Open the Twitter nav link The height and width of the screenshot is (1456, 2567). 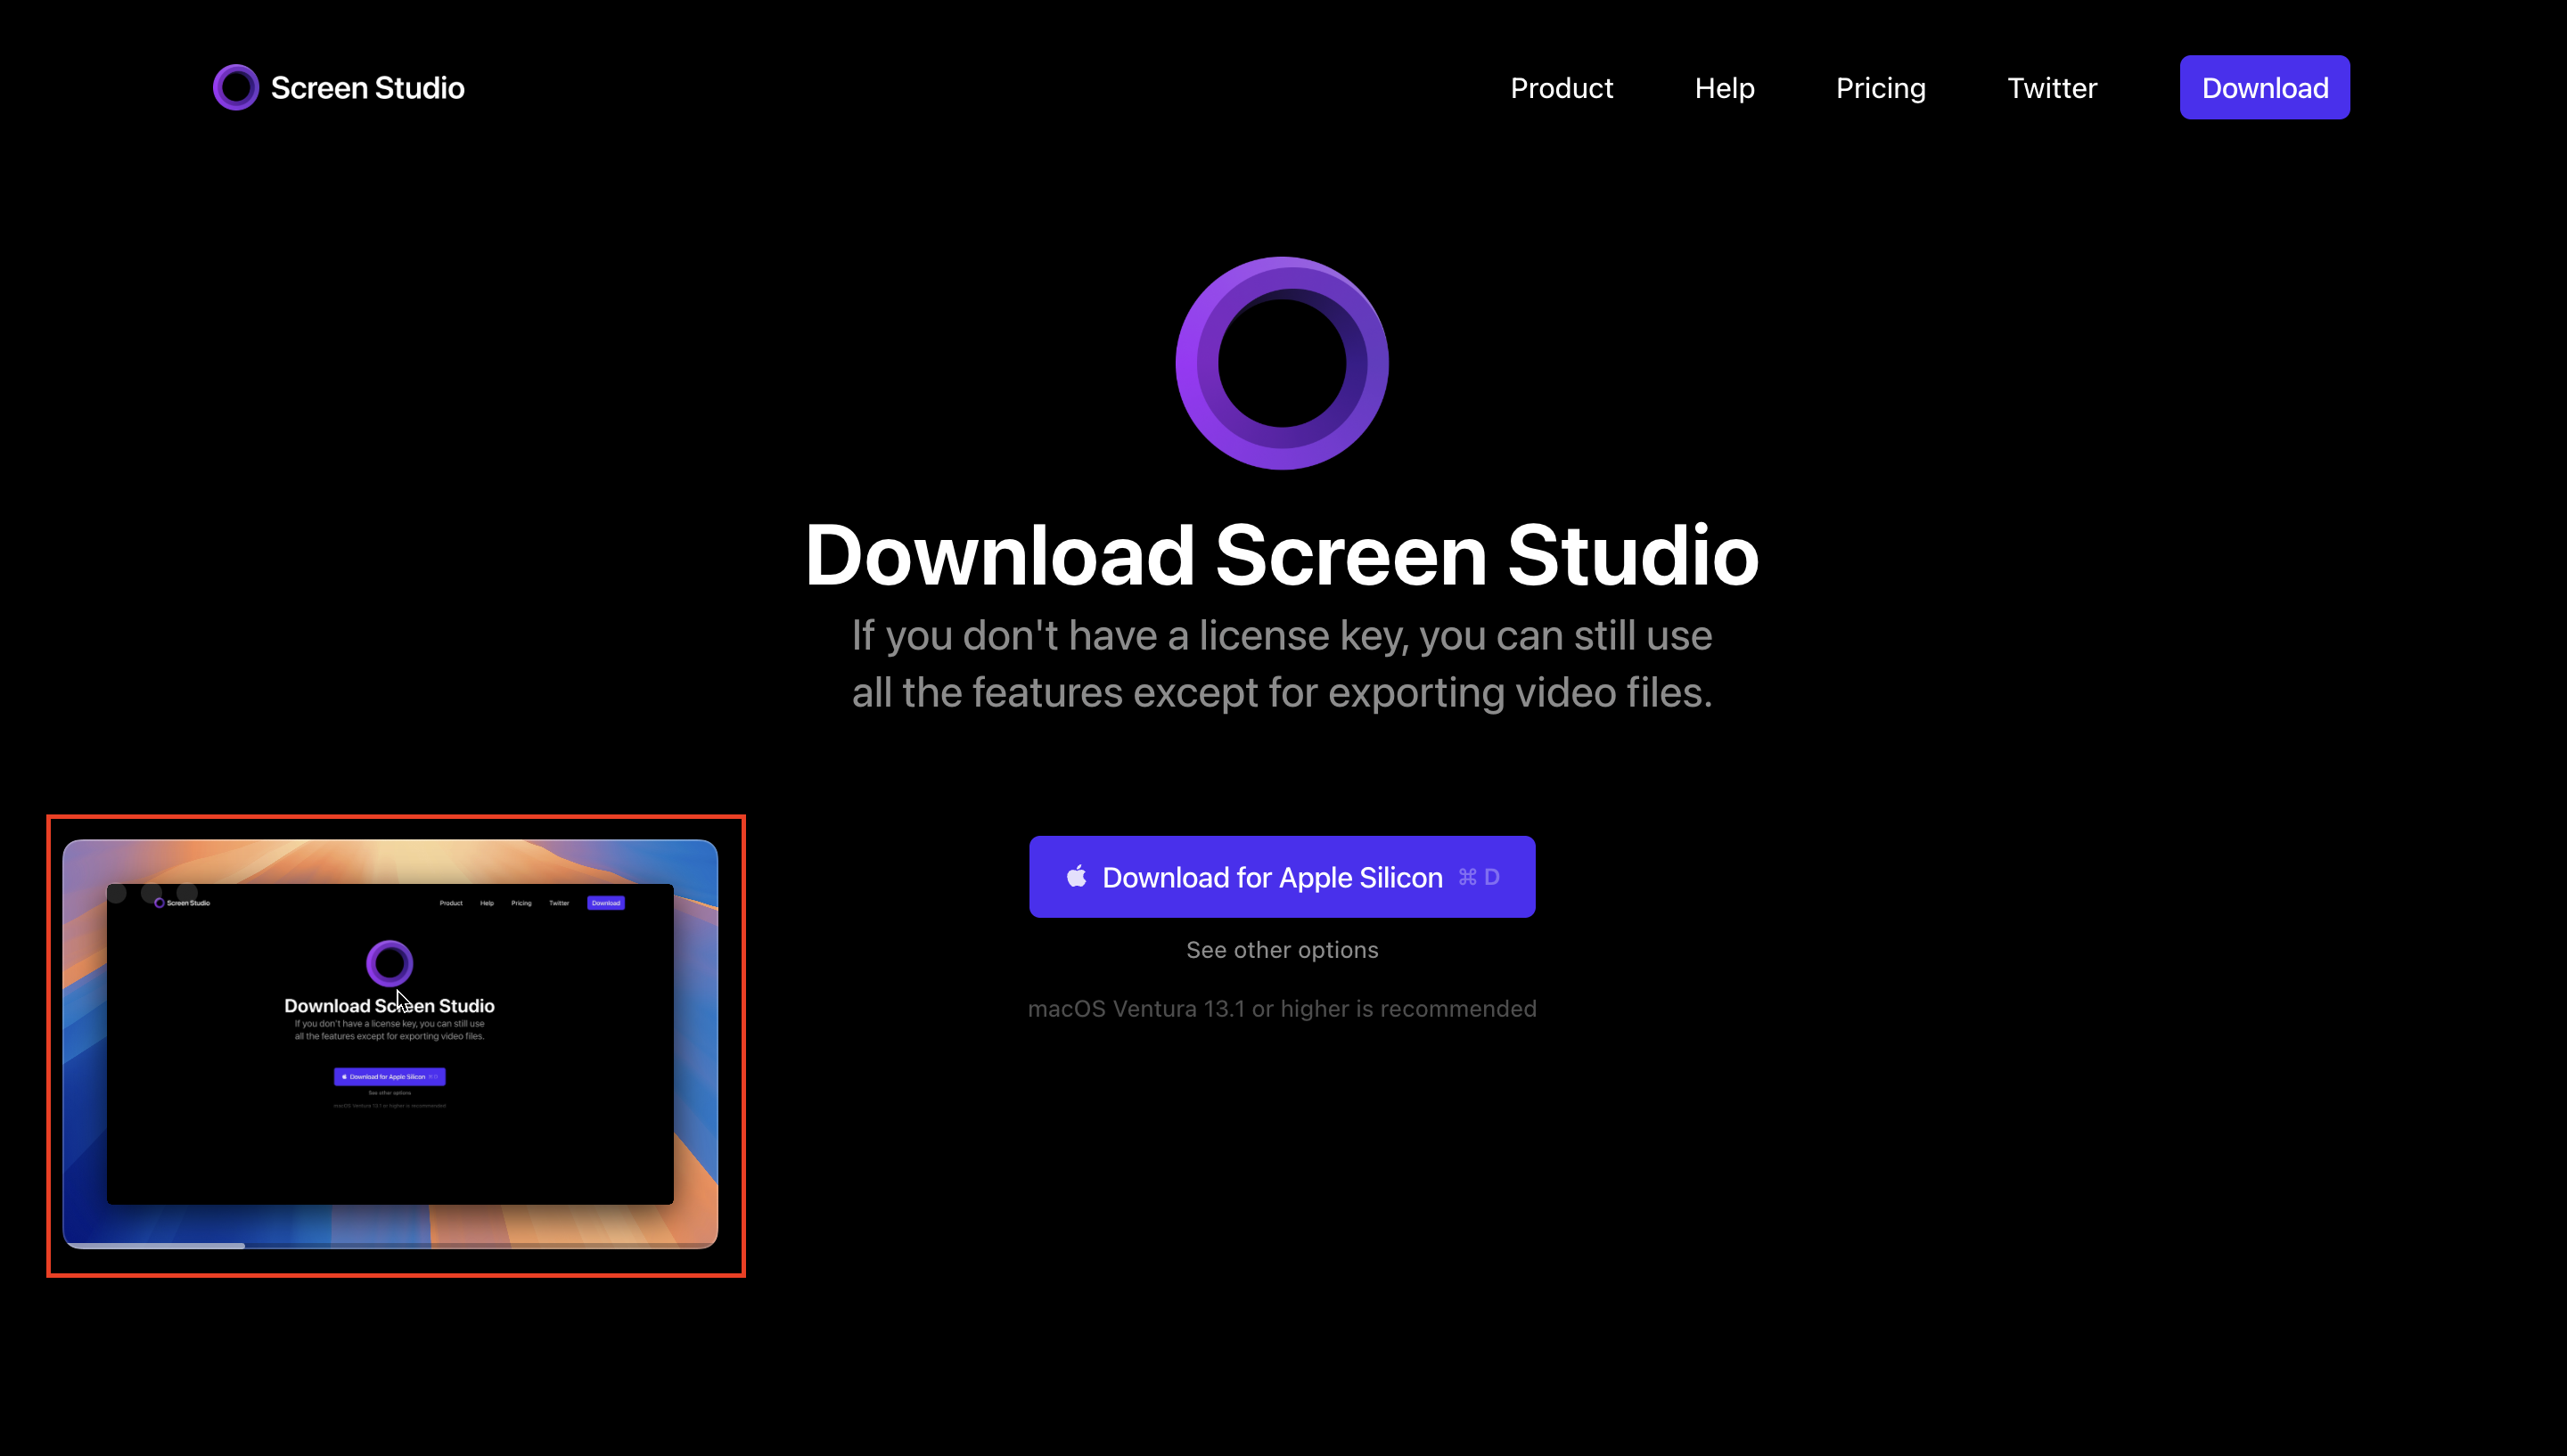[2051, 88]
